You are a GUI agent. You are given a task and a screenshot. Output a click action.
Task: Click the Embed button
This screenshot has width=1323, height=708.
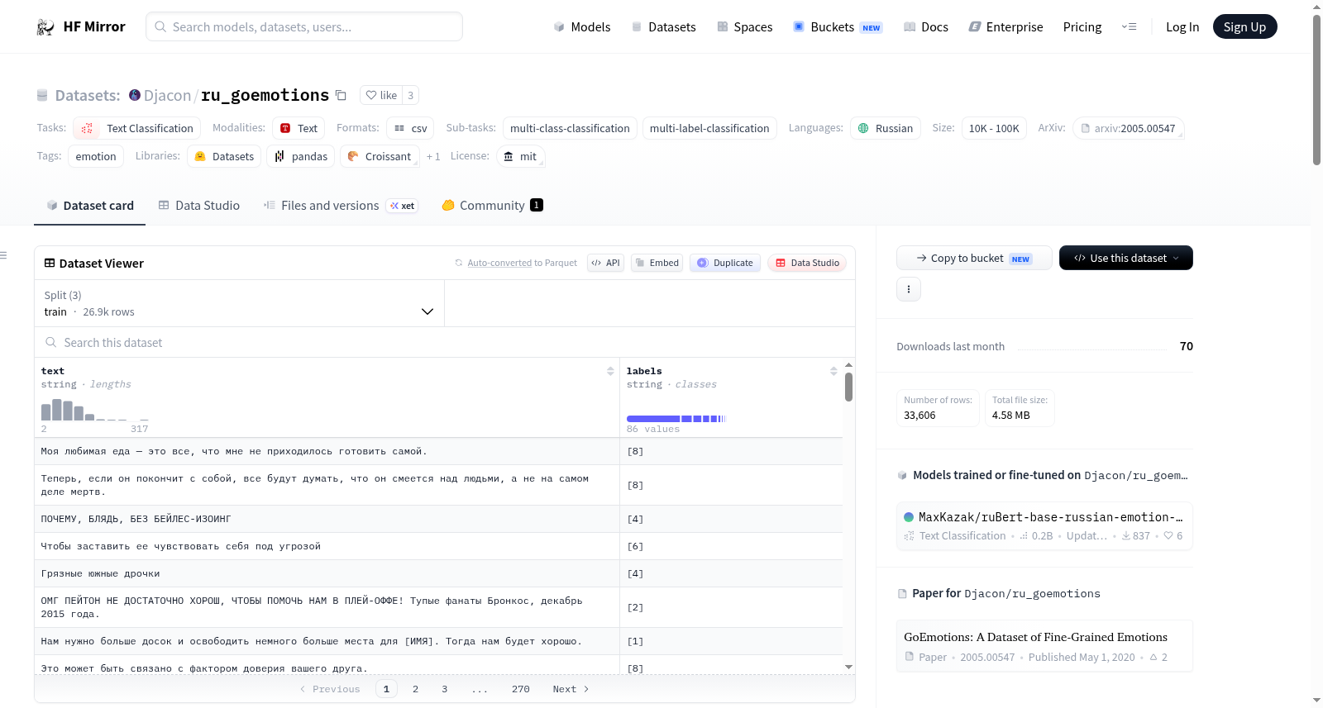(657, 263)
